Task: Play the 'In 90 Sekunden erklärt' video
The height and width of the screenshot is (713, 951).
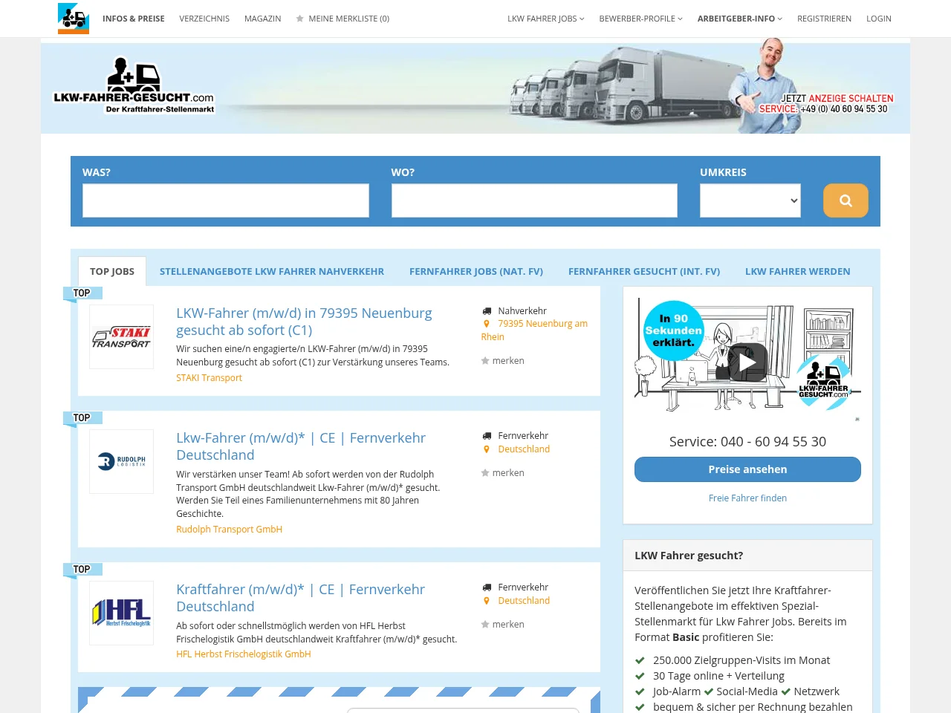Action: [x=747, y=362]
